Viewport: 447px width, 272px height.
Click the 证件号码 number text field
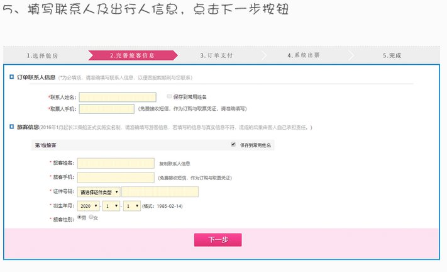click(160, 192)
